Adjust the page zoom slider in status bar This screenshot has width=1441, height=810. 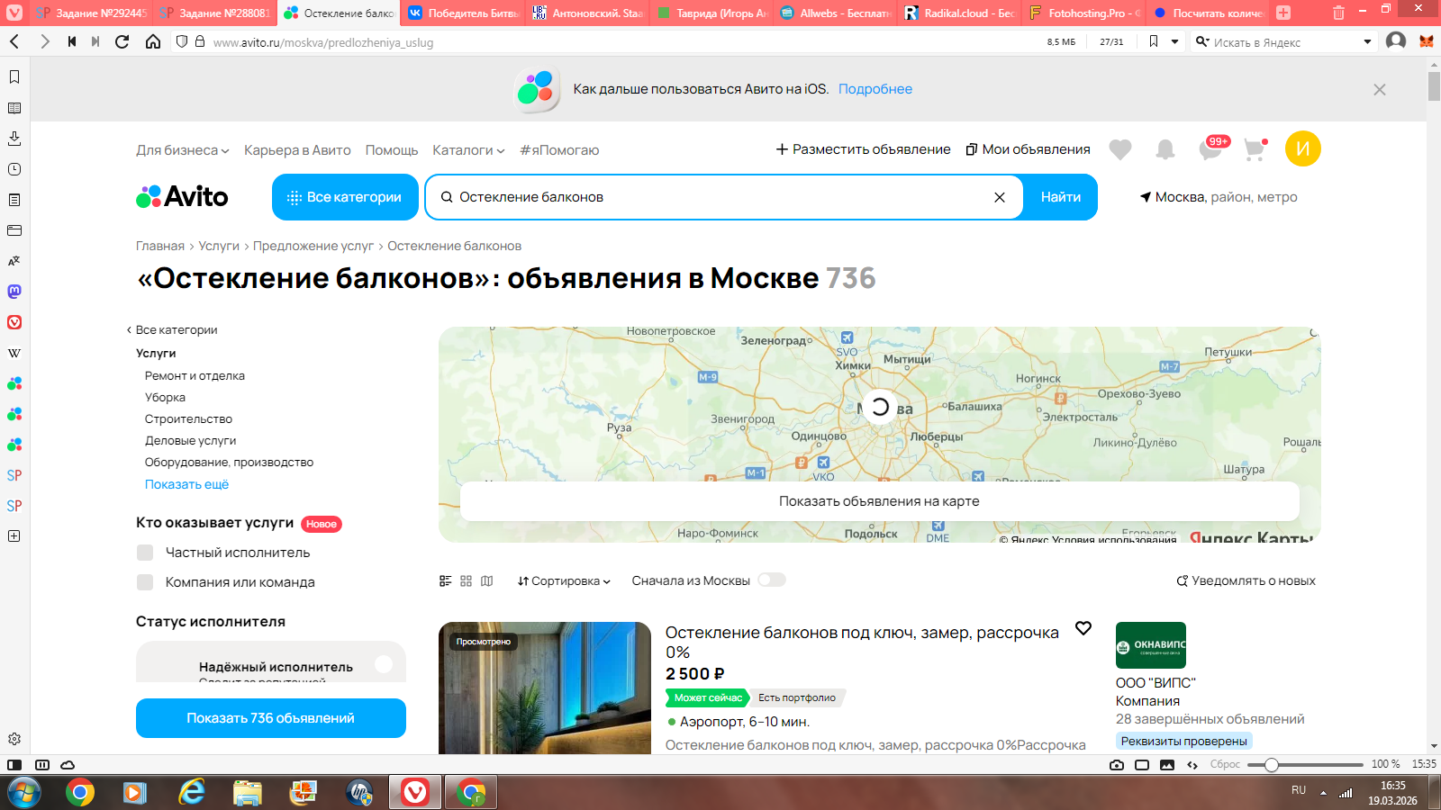click(1272, 765)
